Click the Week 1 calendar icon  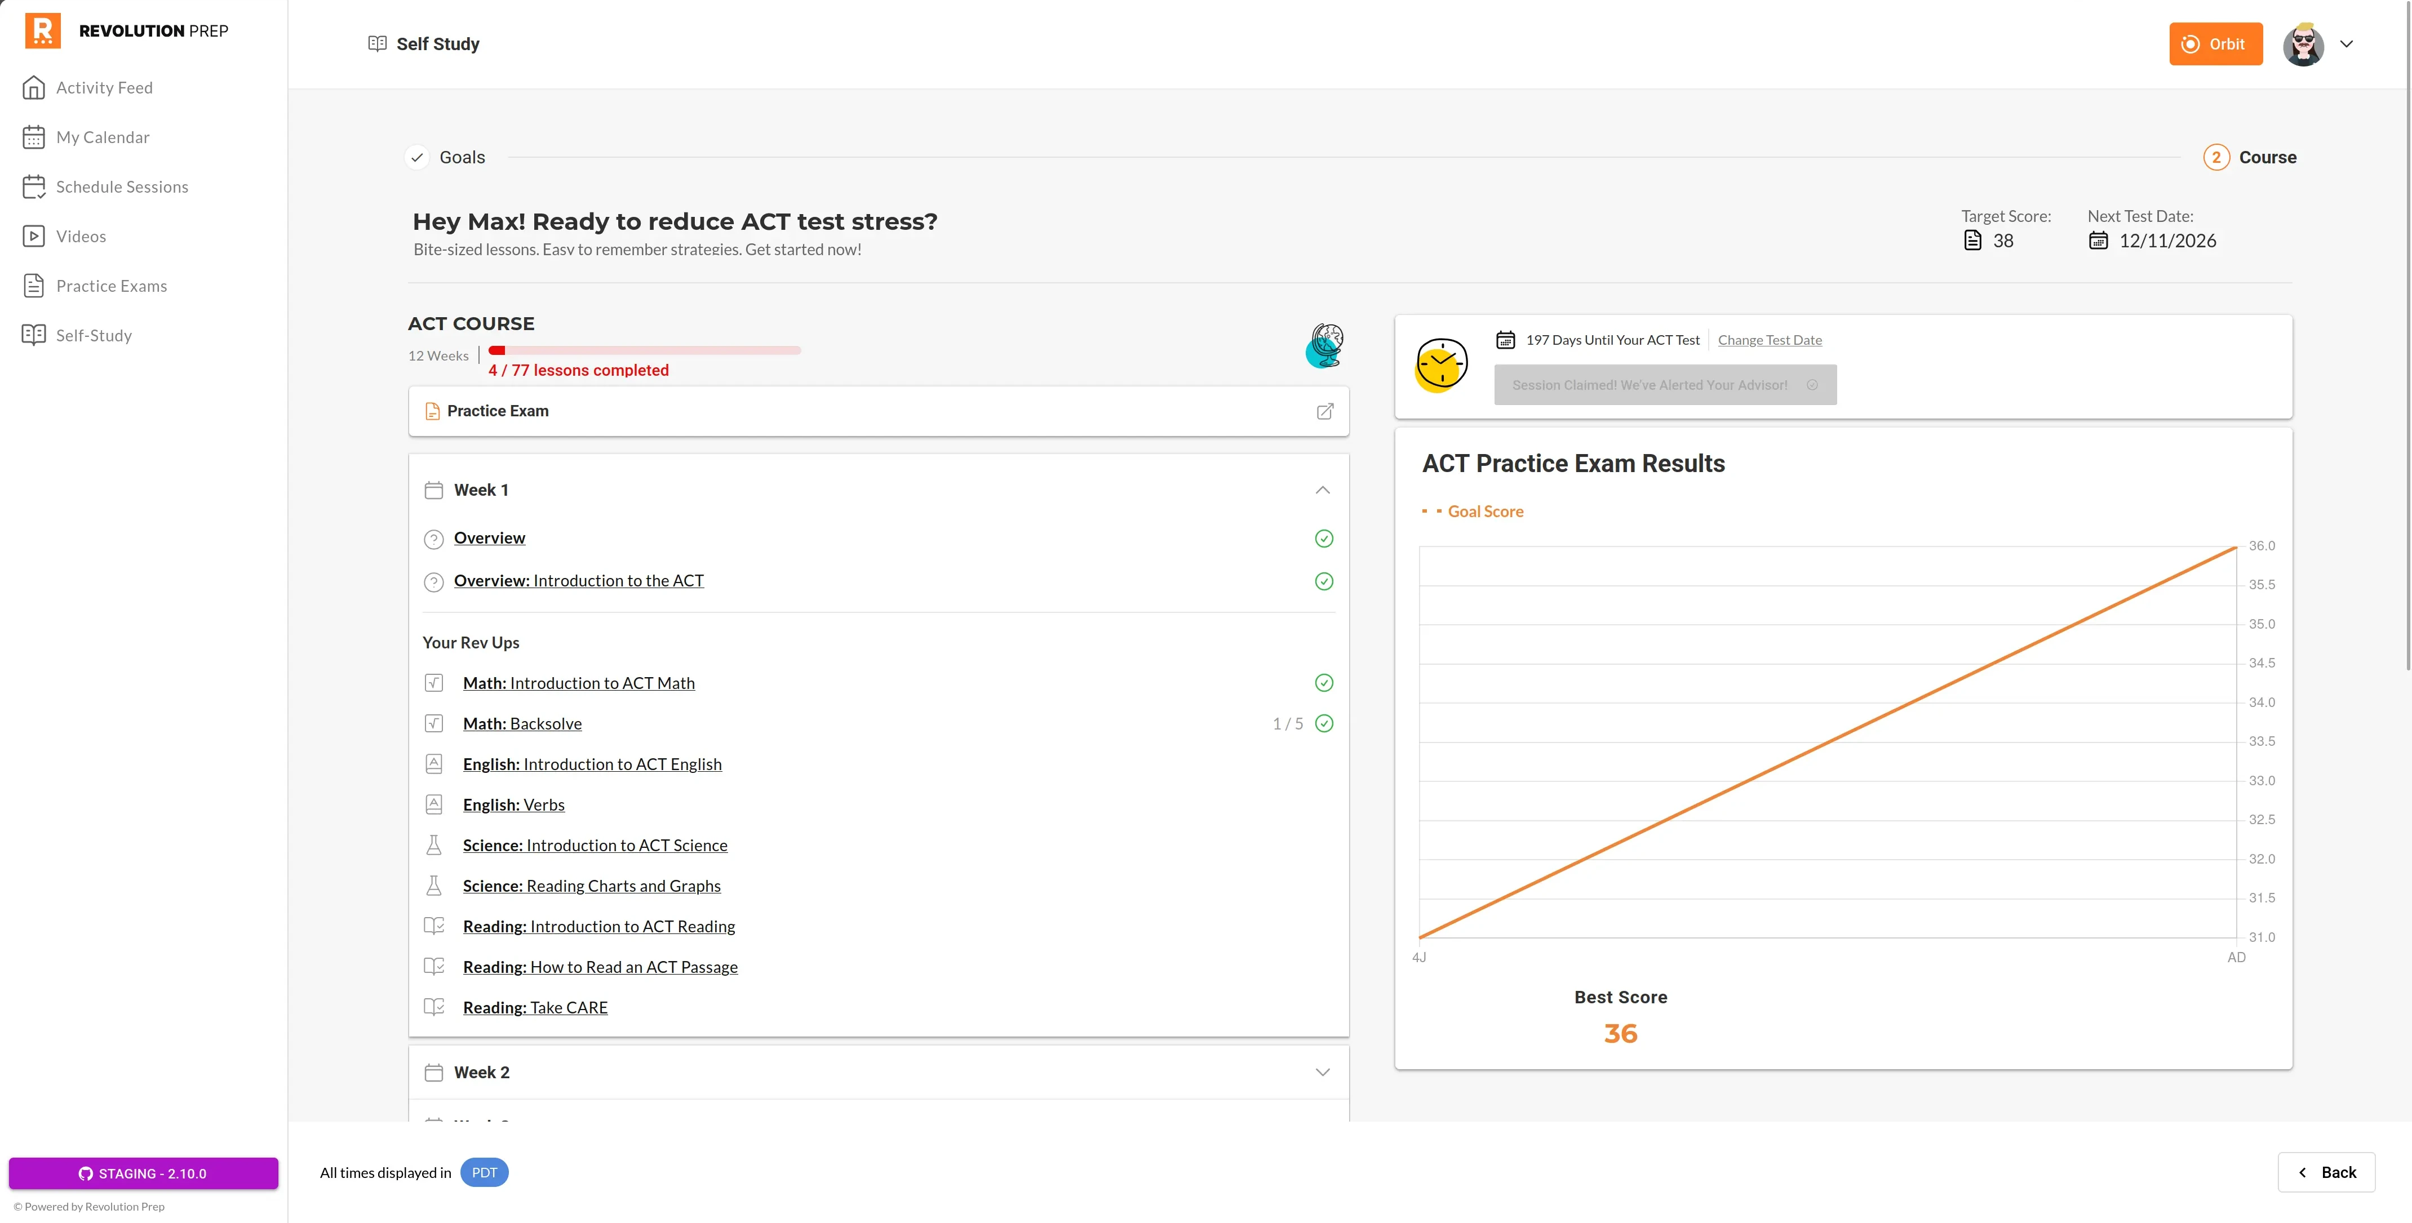click(x=433, y=490)
